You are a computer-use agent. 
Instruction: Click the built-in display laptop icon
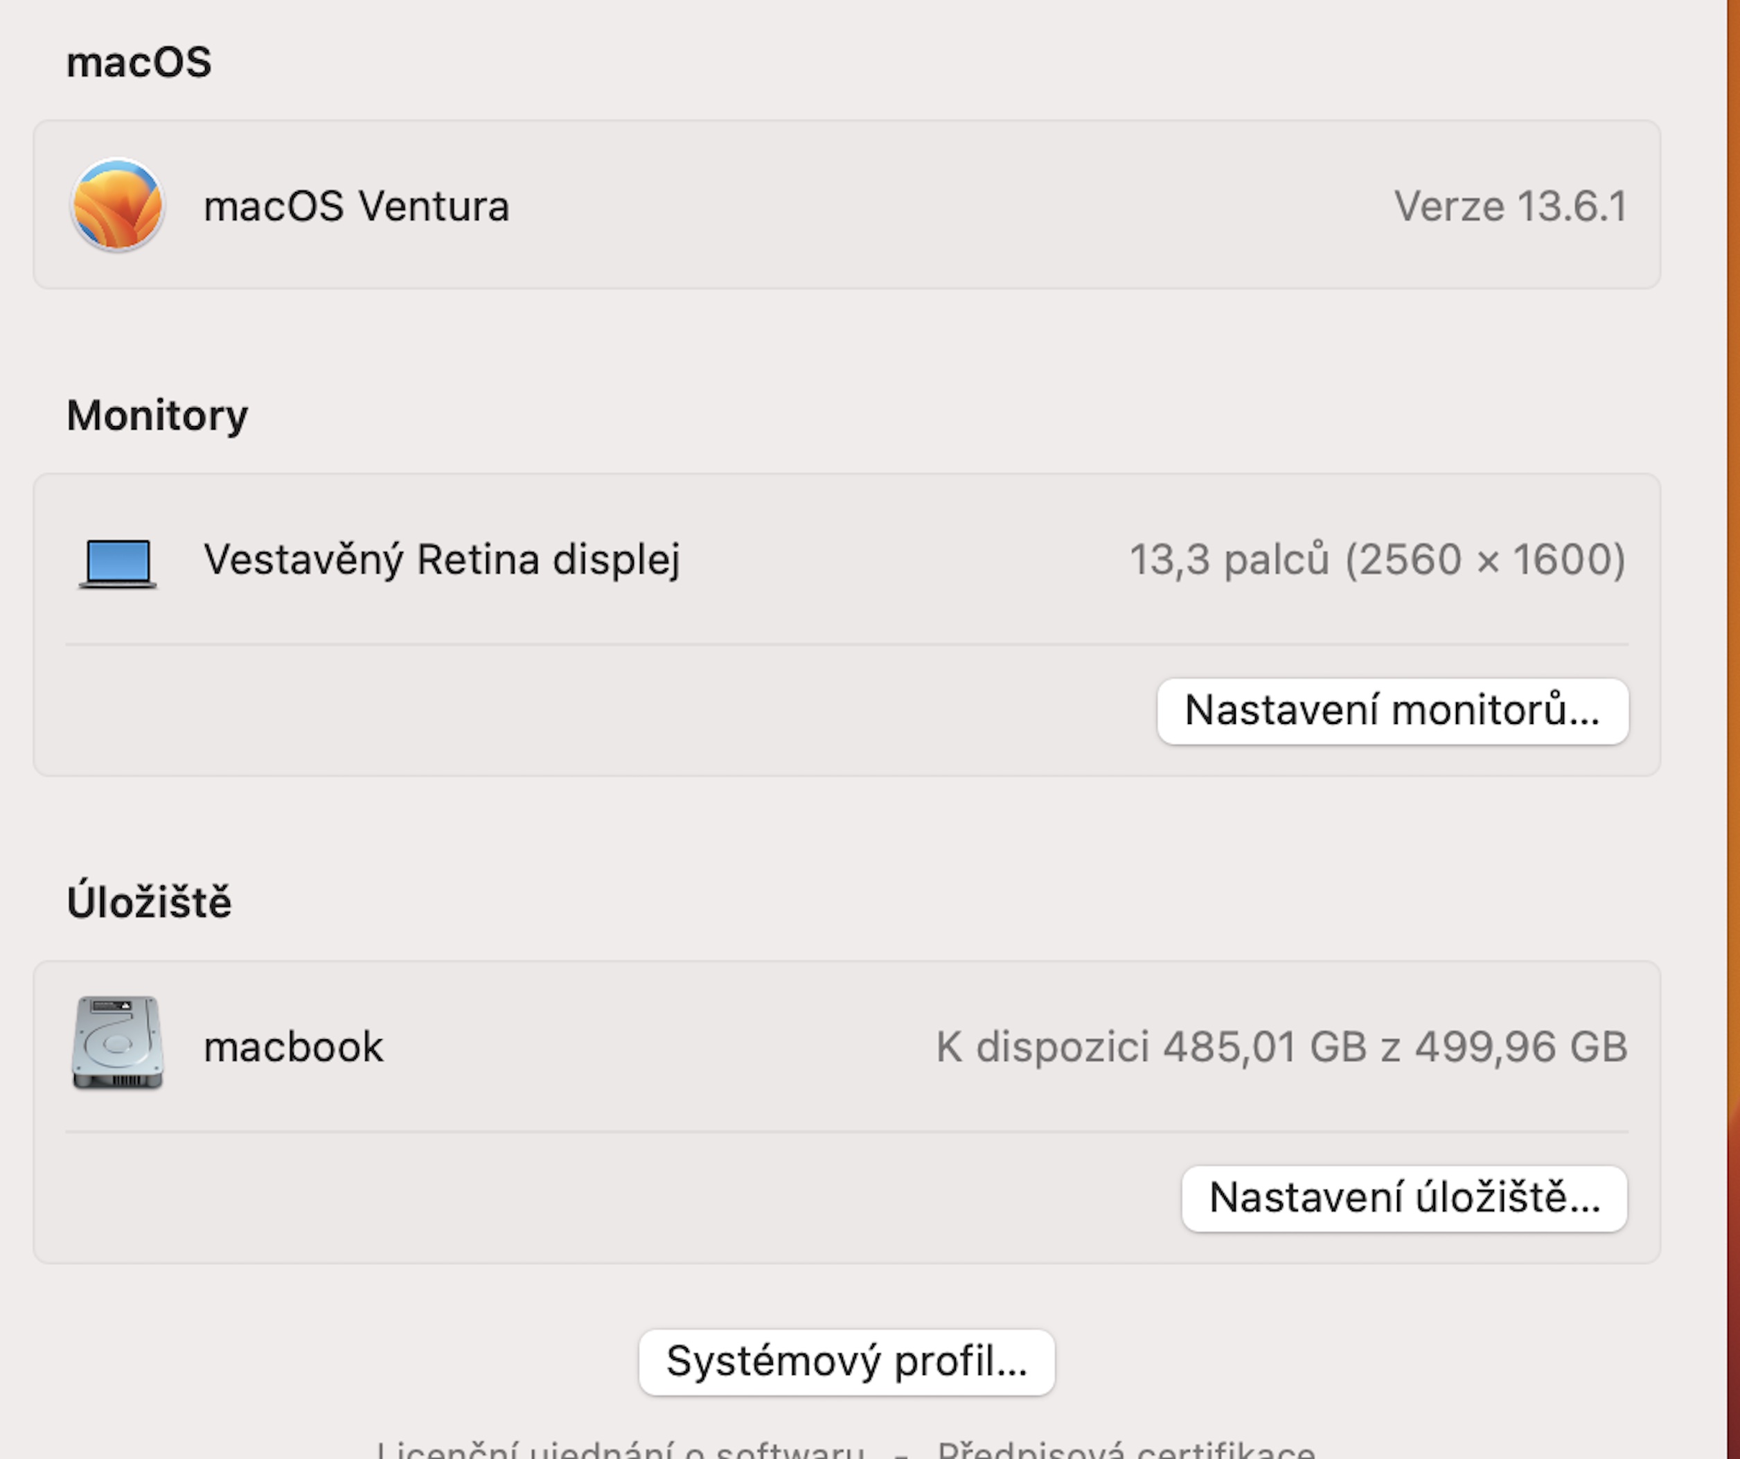(118, 563)
